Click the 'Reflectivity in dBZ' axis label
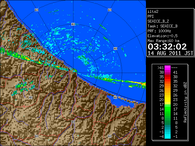195x146 pixels. pos(185,102)
